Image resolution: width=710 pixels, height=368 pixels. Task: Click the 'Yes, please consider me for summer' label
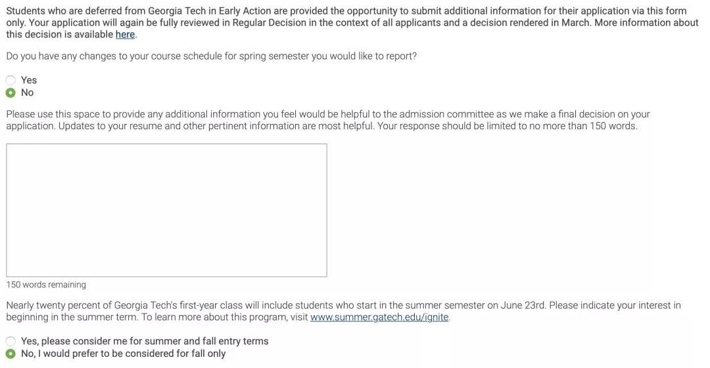point(145,341)
